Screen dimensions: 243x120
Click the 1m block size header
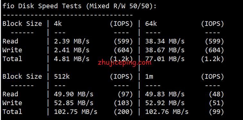pyautogui.click(x=149, y=76)
